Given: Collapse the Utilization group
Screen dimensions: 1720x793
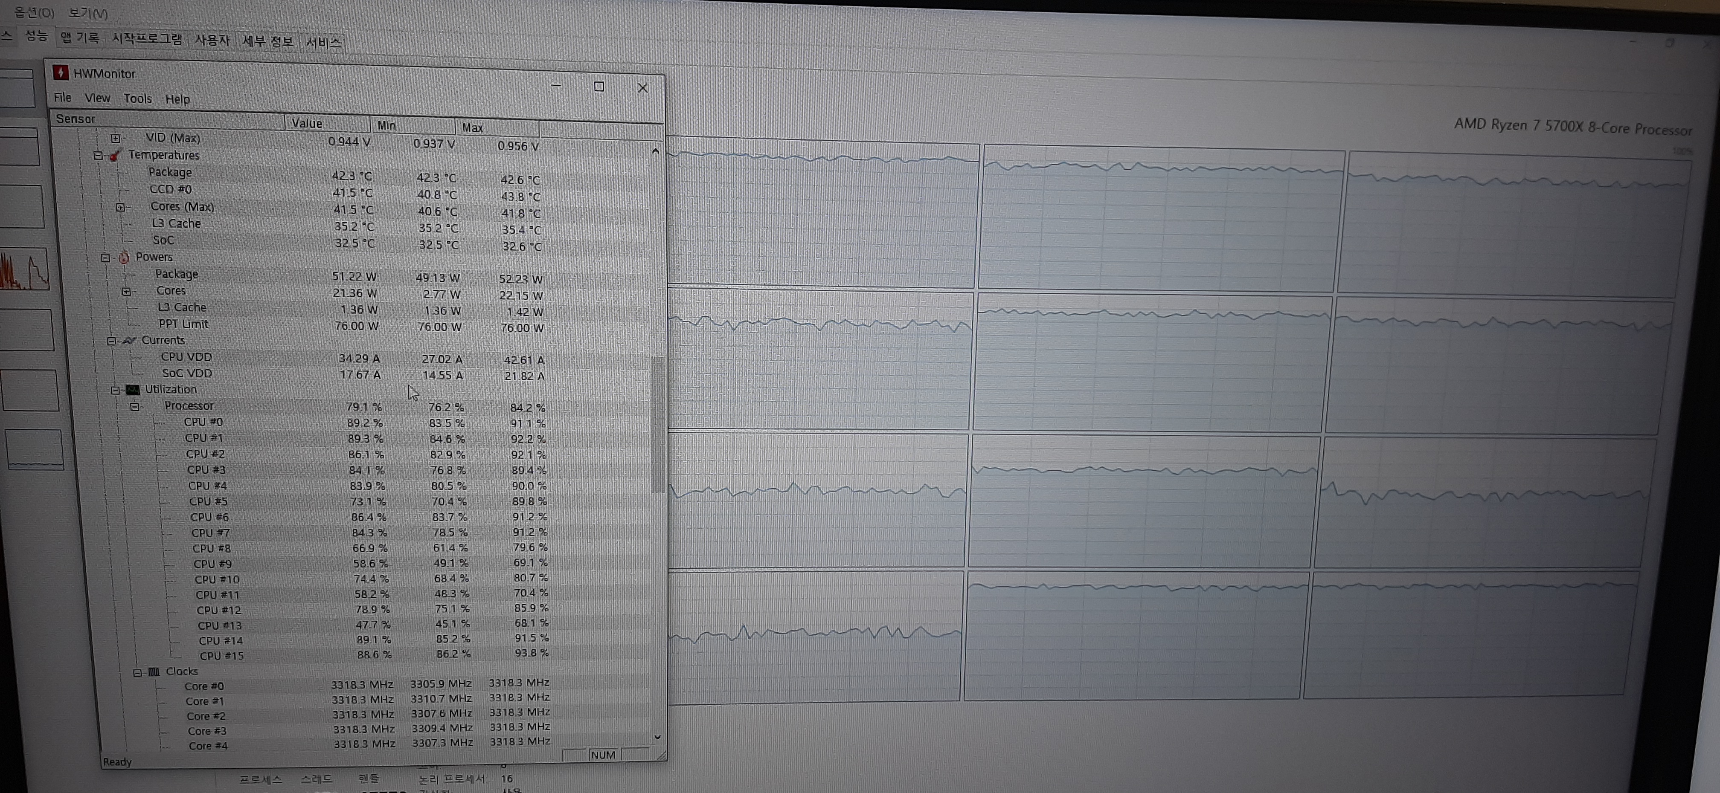Looking at the screenshot, I should (x=116, y=391).
